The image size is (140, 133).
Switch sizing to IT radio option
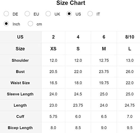(90, 14)
